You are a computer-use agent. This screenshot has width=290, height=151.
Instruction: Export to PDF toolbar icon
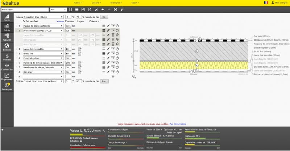90,9
